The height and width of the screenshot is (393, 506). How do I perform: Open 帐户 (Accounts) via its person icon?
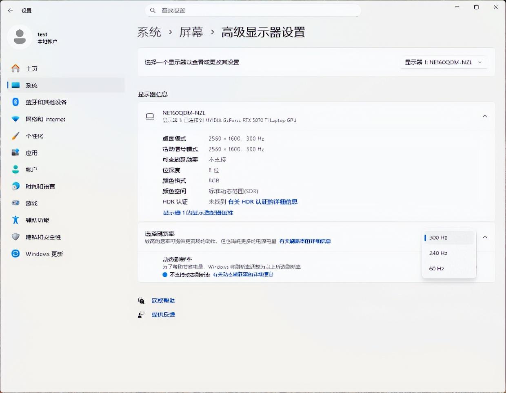click(x=16, y=169)
